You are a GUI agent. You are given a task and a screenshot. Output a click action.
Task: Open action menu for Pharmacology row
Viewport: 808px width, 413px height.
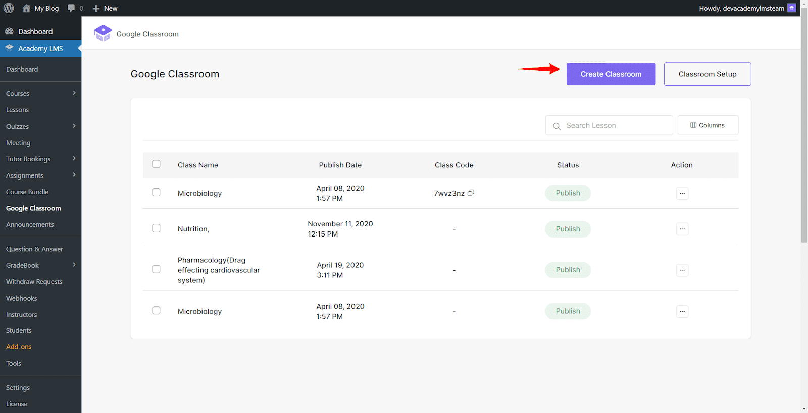click(x=682, y=270)
